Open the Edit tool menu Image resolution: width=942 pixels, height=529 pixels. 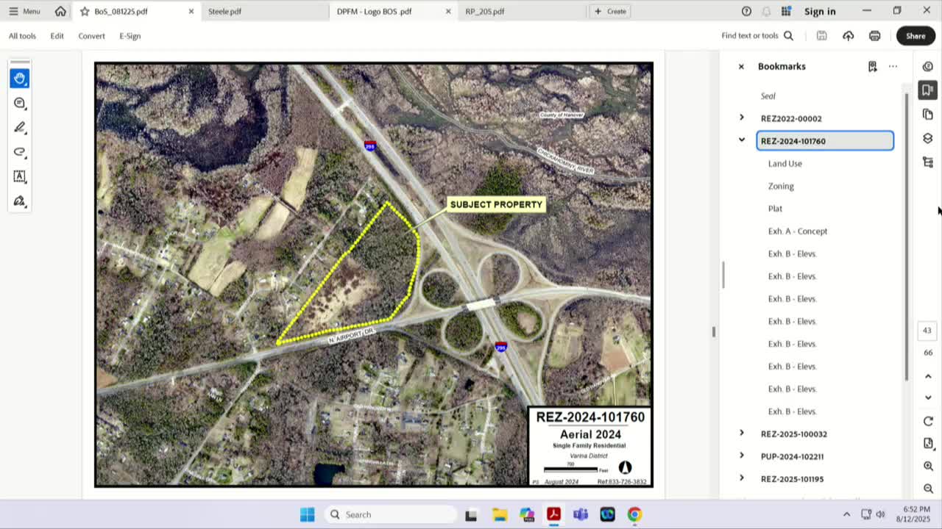[57, 35]
